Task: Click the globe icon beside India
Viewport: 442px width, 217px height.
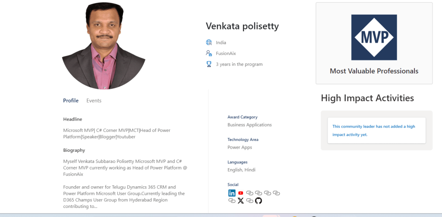Action: (x=209, y=42)
